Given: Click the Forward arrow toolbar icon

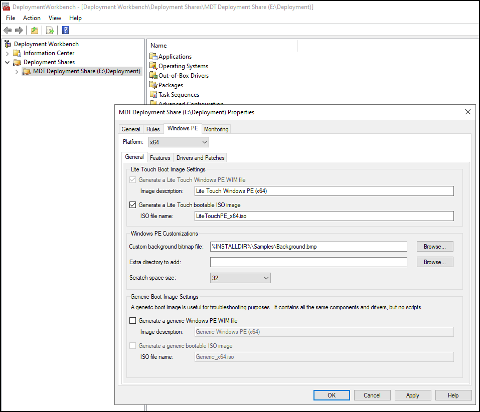Looking at the screenshot, I should 19,31.
